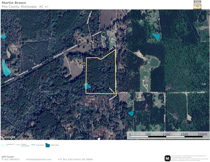The image size is (210, 162).
Task: Click the company logo in the top-right corner
Action: point(197,5)
